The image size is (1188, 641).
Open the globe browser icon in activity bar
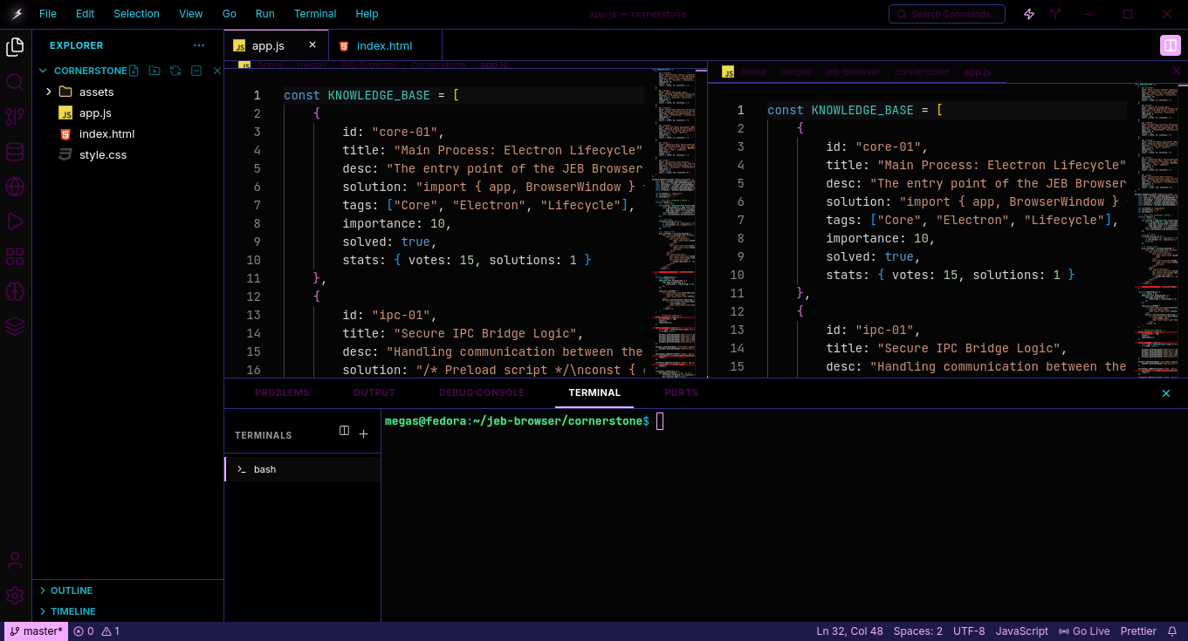click(15, 187)
